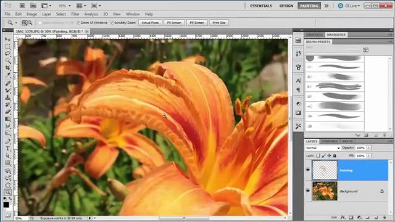
Task: Toggle Lock transparent pixels
Action: coord(318,156)
